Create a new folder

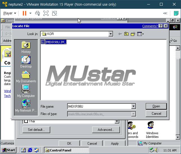click(x=133, y=34)
